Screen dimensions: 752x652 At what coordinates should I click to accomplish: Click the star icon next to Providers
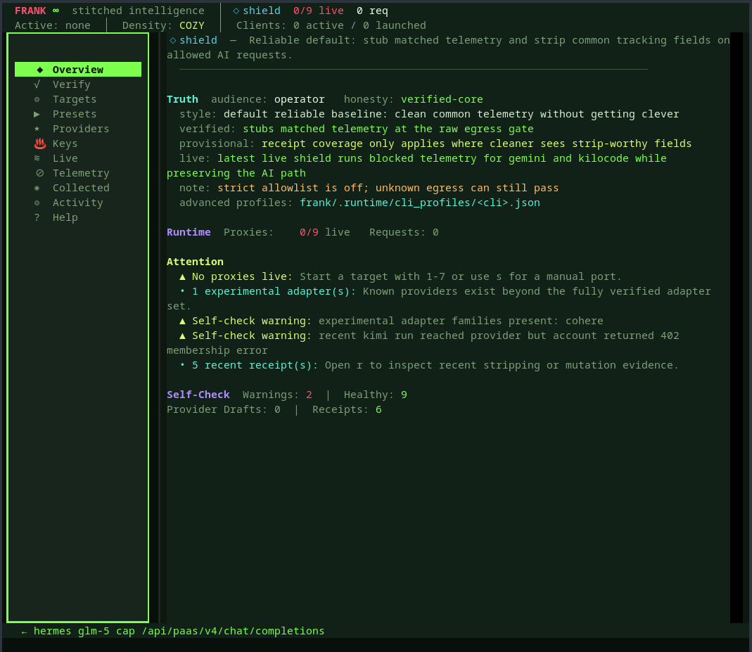pyautogui.click(x=37, y=129)
